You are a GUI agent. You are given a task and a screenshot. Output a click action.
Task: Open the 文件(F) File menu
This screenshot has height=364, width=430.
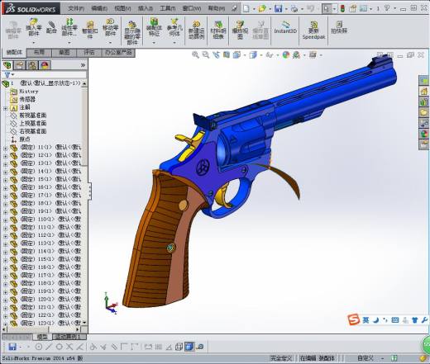pos(76,8)
